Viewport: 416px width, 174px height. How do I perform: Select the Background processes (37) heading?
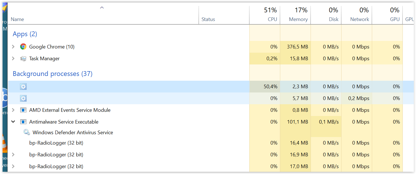click(x=53, y=74)
